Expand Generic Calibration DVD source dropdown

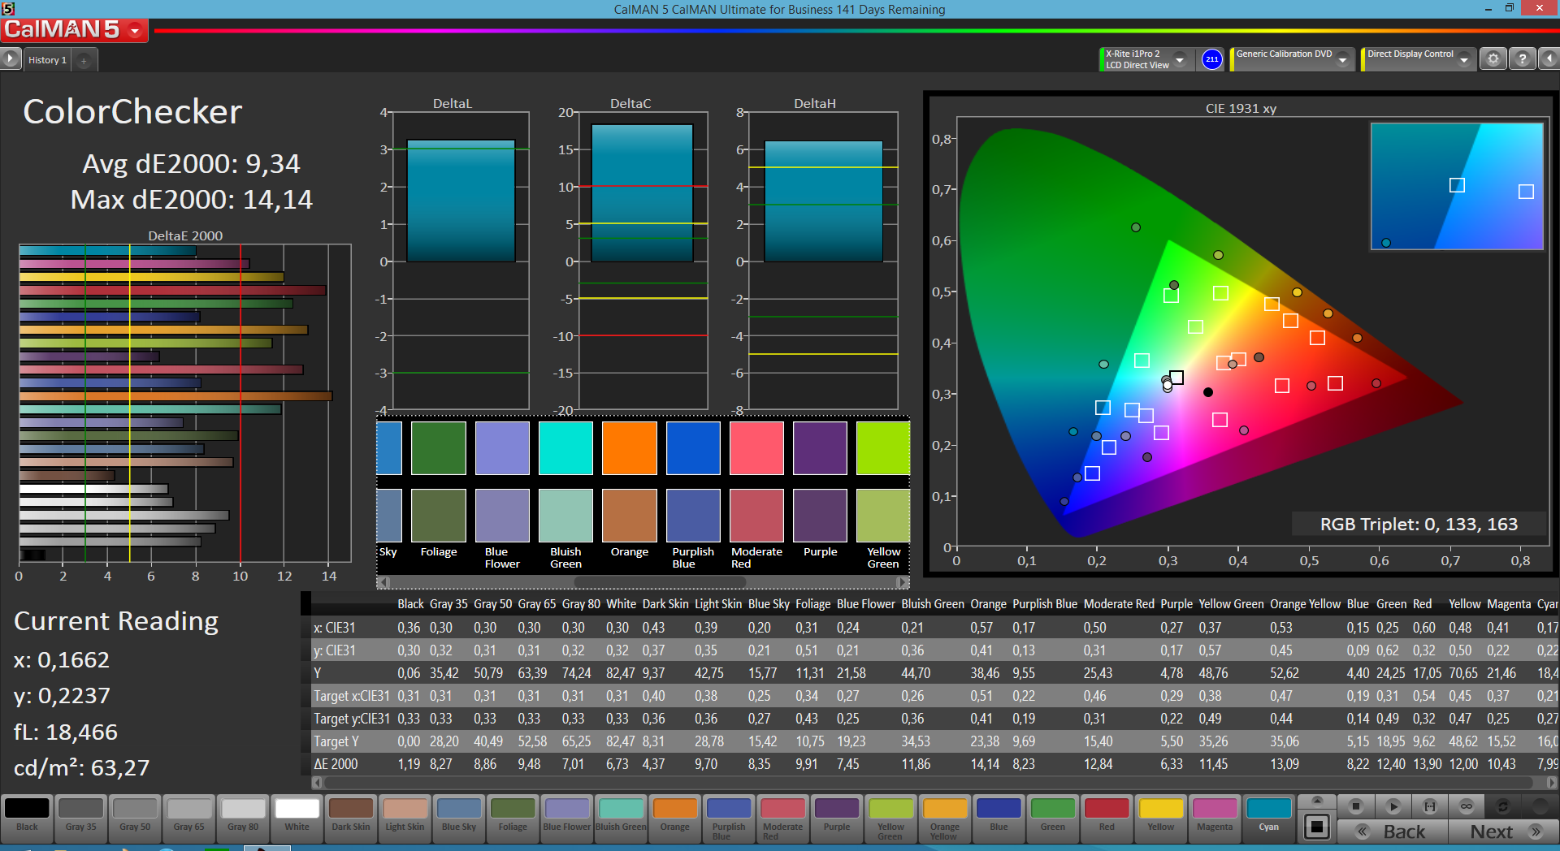tap(1343, 60)
